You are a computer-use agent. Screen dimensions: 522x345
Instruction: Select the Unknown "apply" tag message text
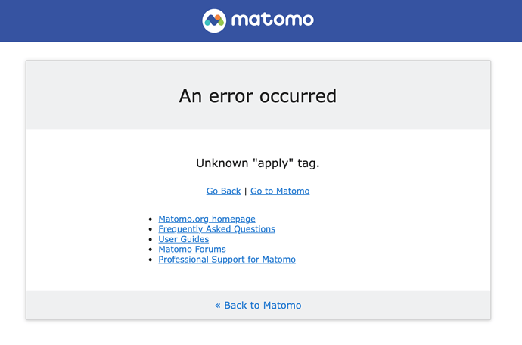(x=258, y=163)
